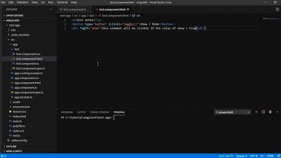Image resolution: width=281 pixels, height=158 pixels.
Task: Open test.component.css in the explorer
Action: (x=28, y=54)
